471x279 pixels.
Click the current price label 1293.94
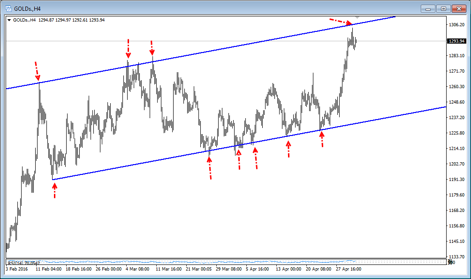pos(456,41)
